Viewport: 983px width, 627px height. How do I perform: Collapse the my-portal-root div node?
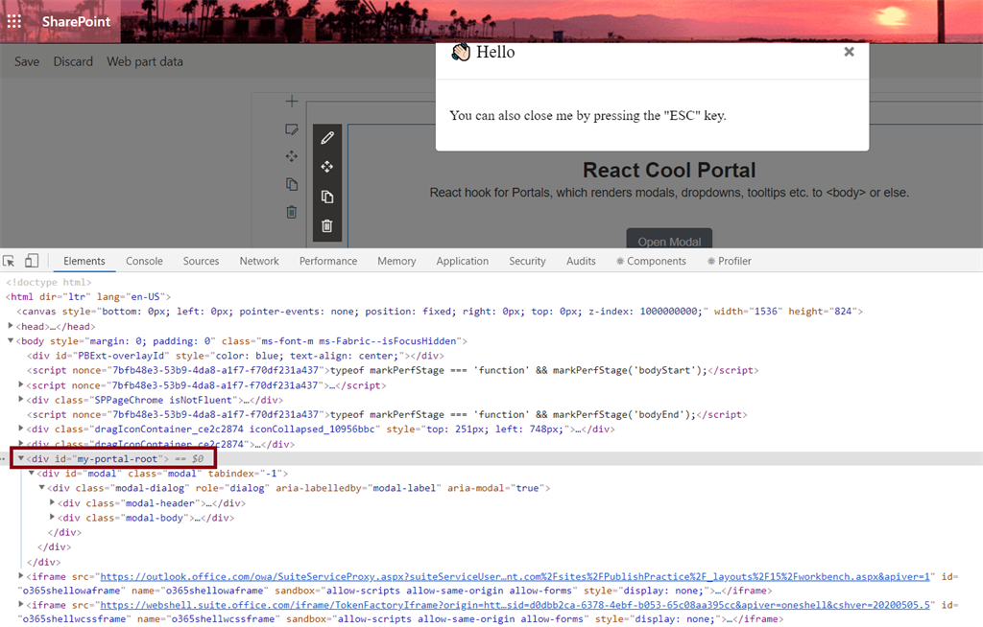(21, 458)
